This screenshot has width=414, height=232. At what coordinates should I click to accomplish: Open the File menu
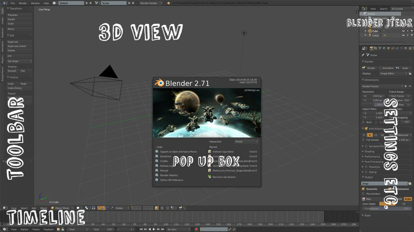click(13, 3)
